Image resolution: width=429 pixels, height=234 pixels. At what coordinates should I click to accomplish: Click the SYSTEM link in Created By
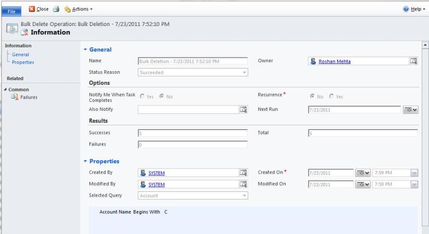[156, 173]
